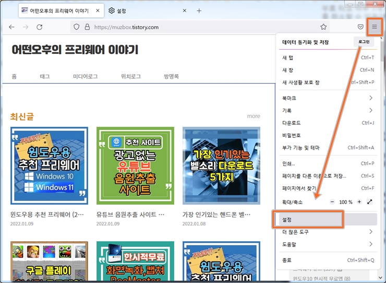
Task: Click blog title 어떤오후의 프리웨어 이야기
Action: pyautogui.click(x=75, y=50)
